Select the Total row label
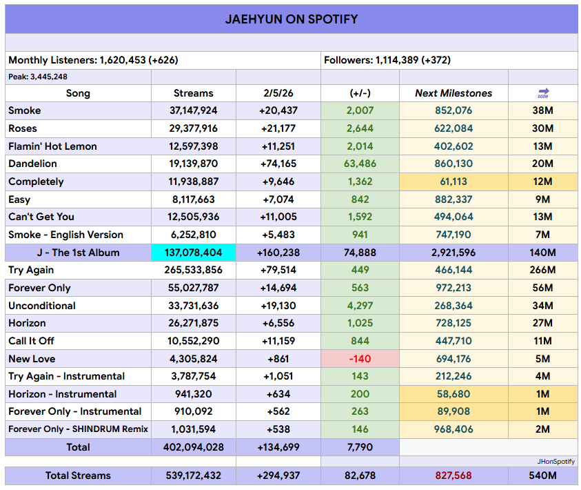581x490 pixels. pyautogui.click(x=78, y=447)
